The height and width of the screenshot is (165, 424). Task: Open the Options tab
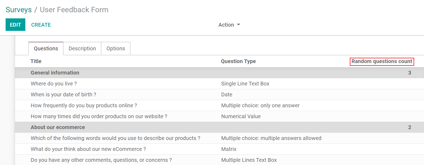point(116,48)
